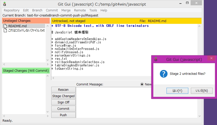Open the Tools menu
217x125 pixels.
93,10
